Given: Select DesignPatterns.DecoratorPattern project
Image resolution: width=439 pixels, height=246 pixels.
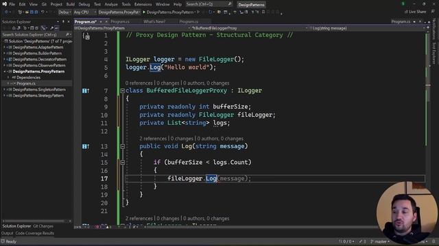Looking at the screenshot, I should [40, 59].
